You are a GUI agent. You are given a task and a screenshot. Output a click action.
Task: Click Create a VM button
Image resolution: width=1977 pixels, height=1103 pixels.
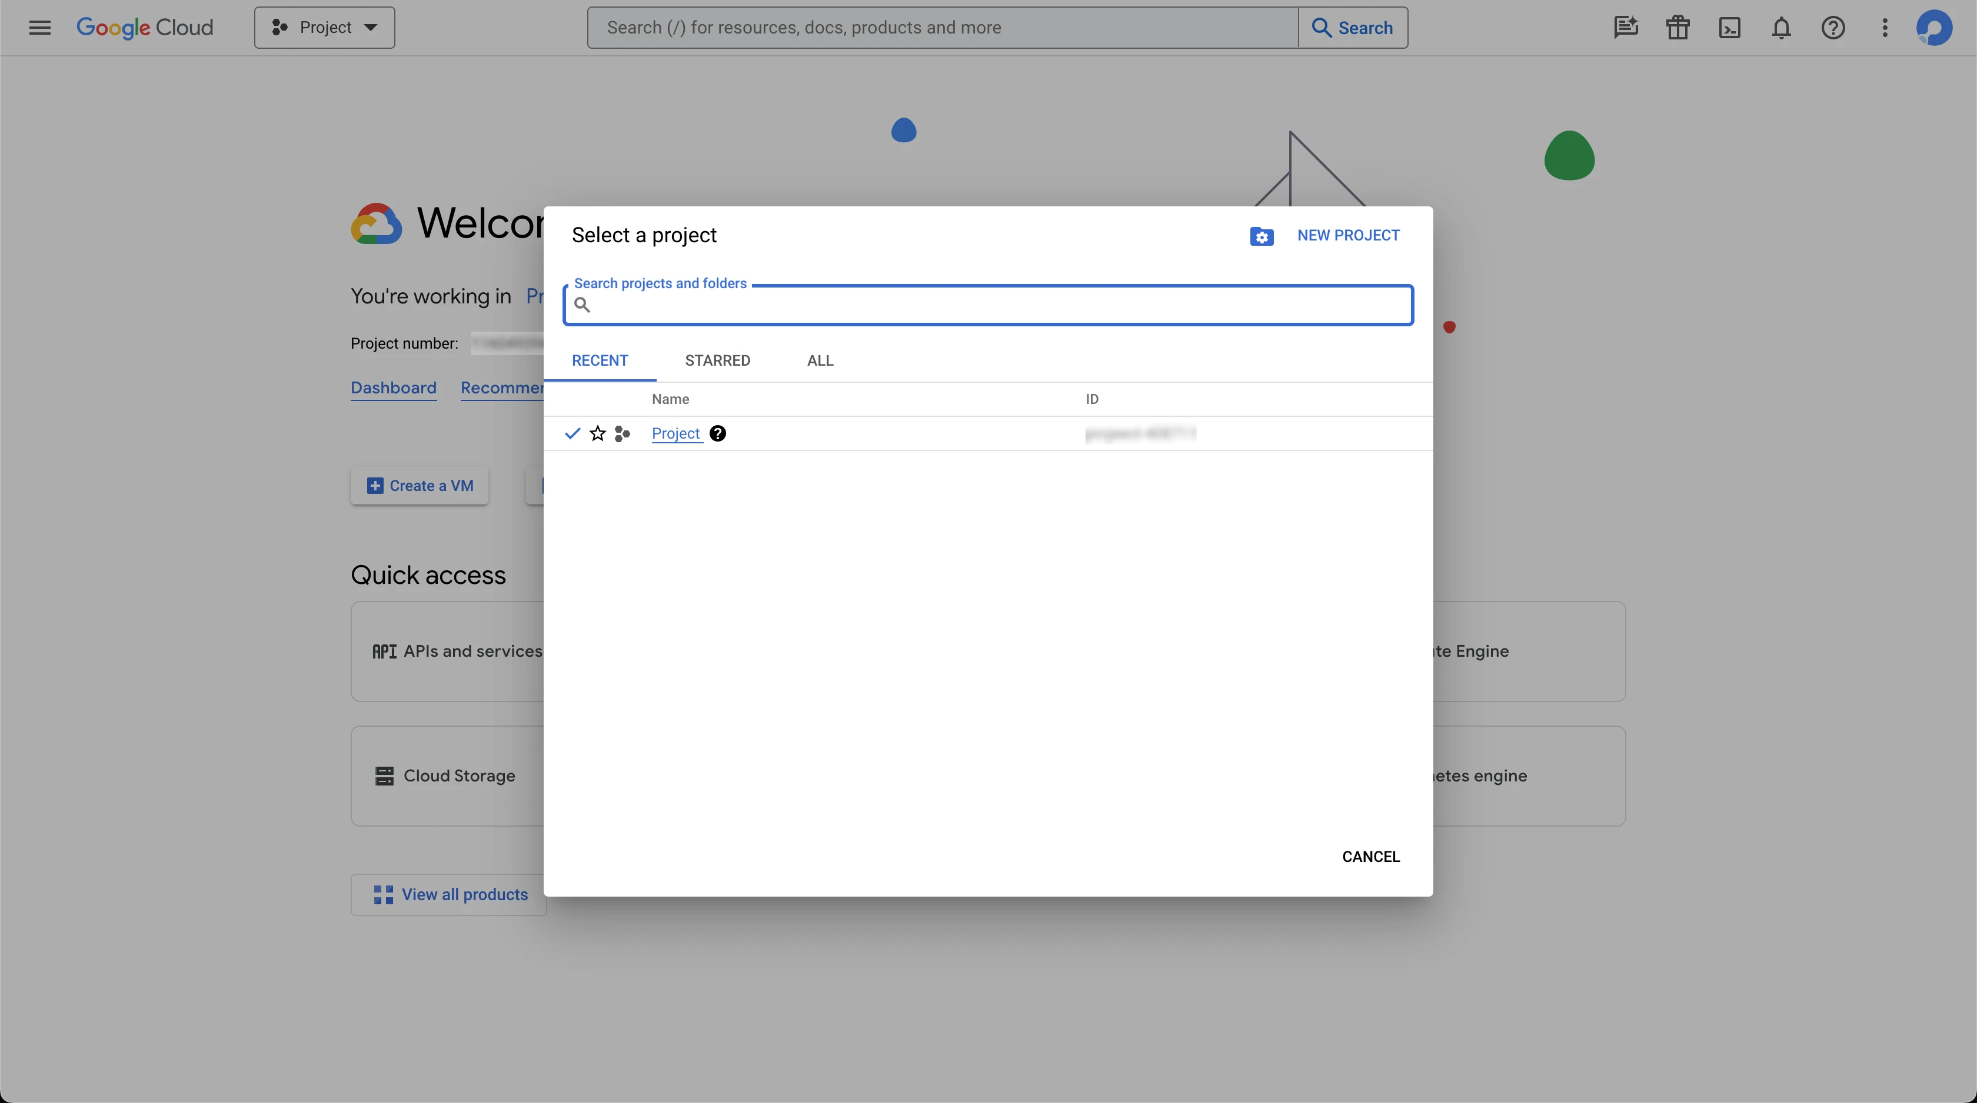point(420,486)
